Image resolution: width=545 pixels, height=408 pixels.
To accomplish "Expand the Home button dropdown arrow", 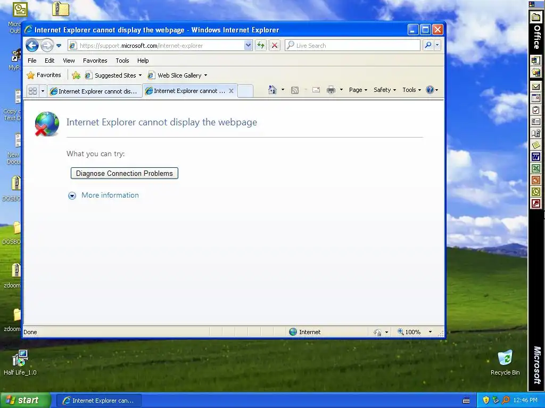I will pos(283,90).
